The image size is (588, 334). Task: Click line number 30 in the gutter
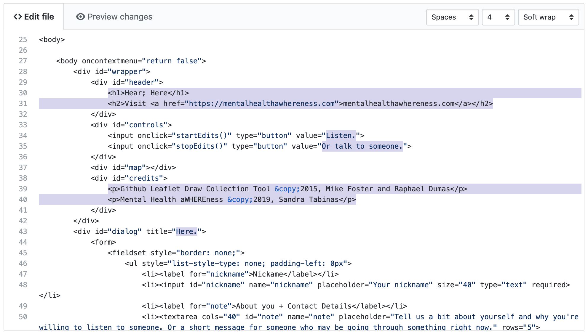point(23,93)
